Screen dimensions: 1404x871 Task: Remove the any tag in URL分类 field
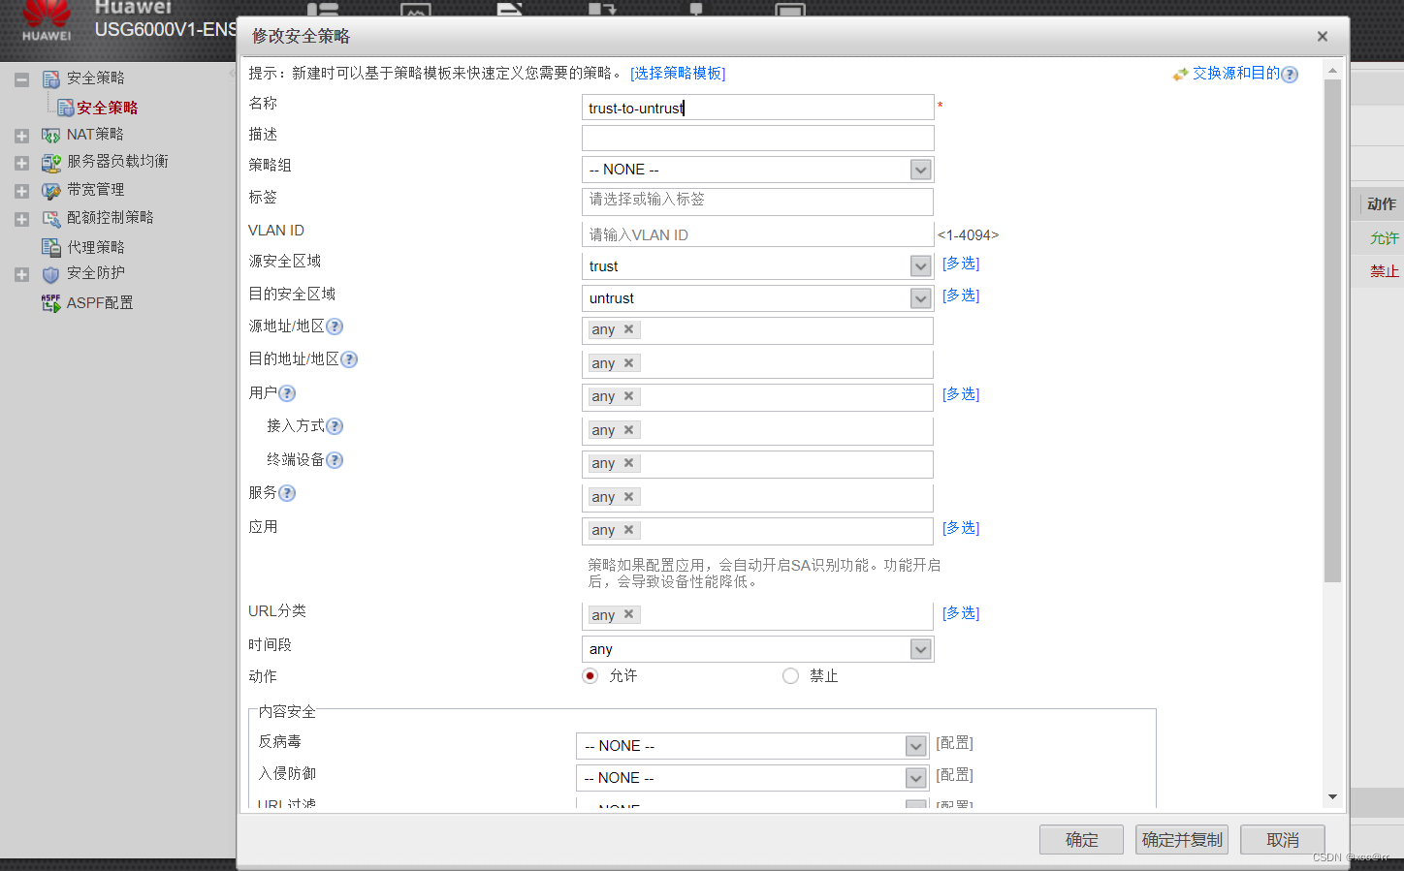pos(628,614)
